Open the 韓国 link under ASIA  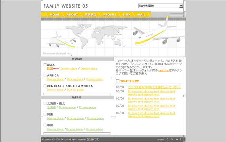click(49, 68)
